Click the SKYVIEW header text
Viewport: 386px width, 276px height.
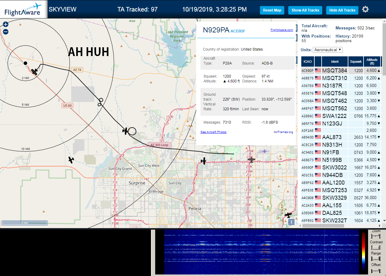(63, 9)
